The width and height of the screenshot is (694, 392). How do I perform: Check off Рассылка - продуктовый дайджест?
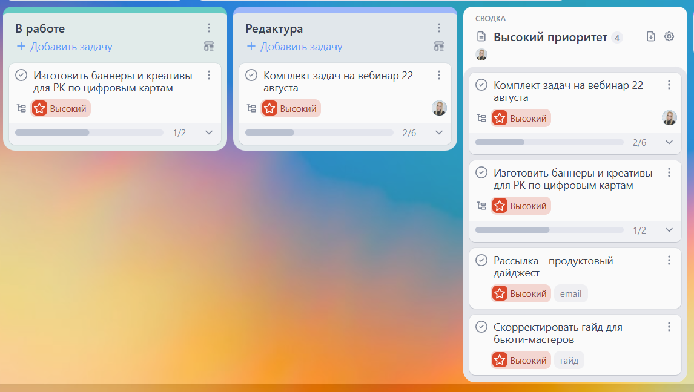pyautogui.click(x=481, y=260)
